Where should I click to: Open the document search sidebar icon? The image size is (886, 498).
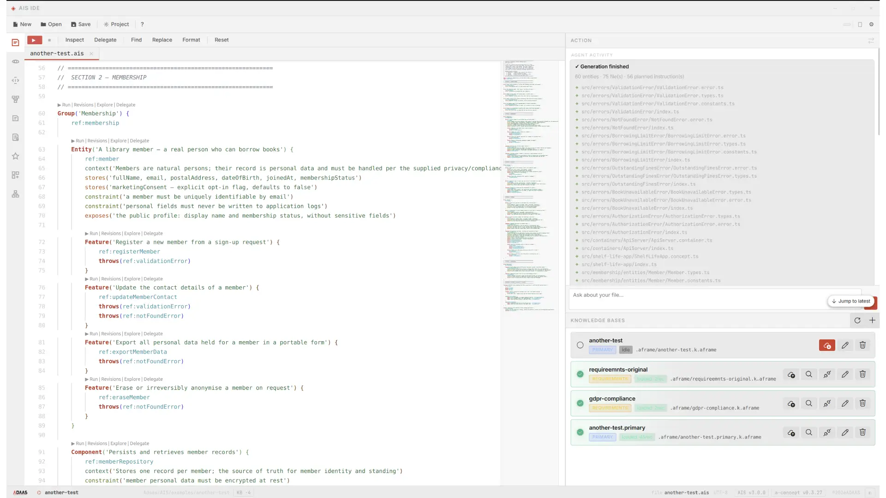click(15, 137)
